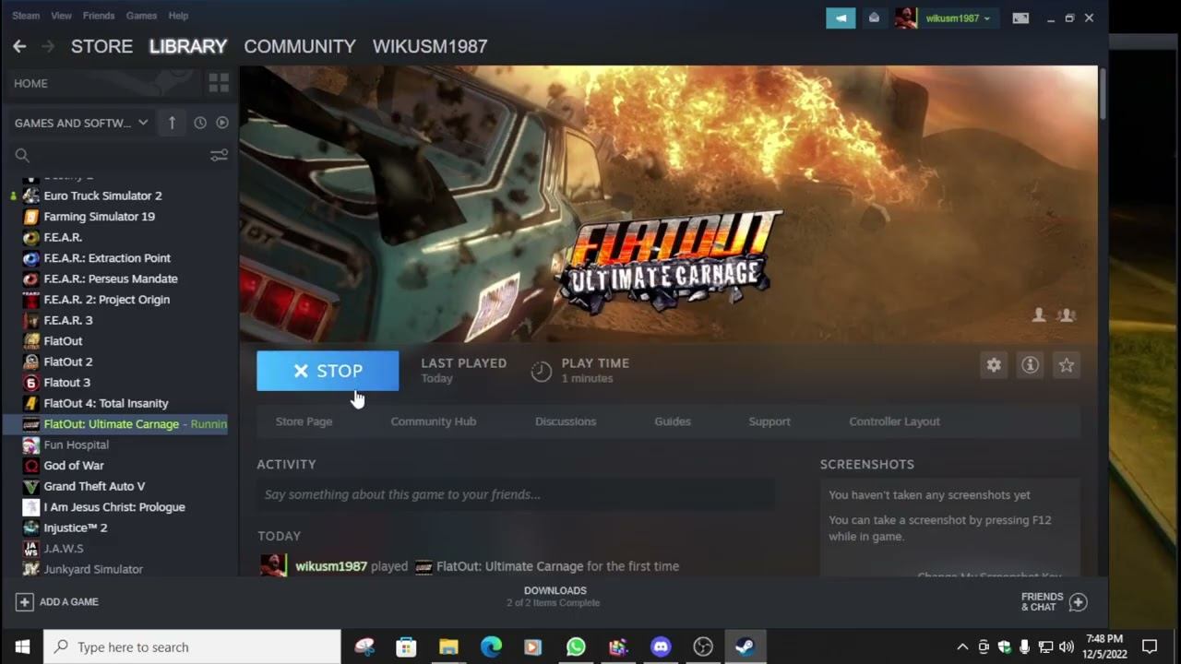This screenshot has height=664, width=1181.
Task: Open the Controller Layout link
Action: click(x=894, y=421)
